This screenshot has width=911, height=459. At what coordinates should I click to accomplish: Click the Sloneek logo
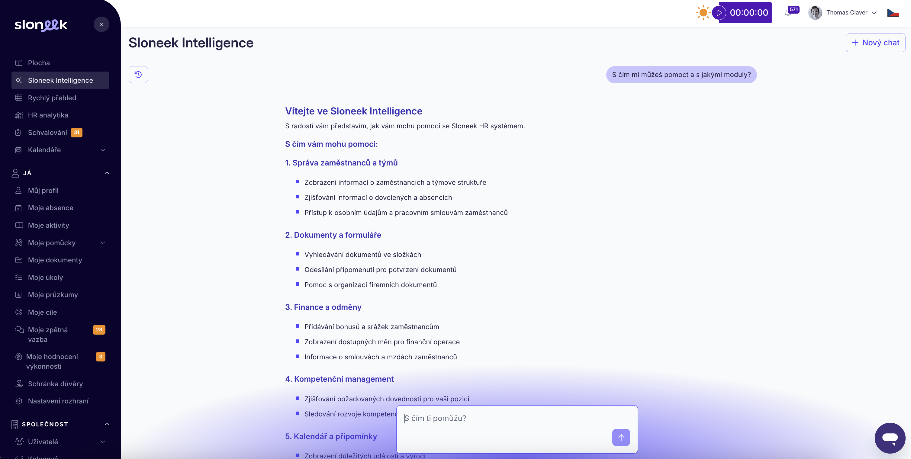pyautogui.click(x=41, y=25)
